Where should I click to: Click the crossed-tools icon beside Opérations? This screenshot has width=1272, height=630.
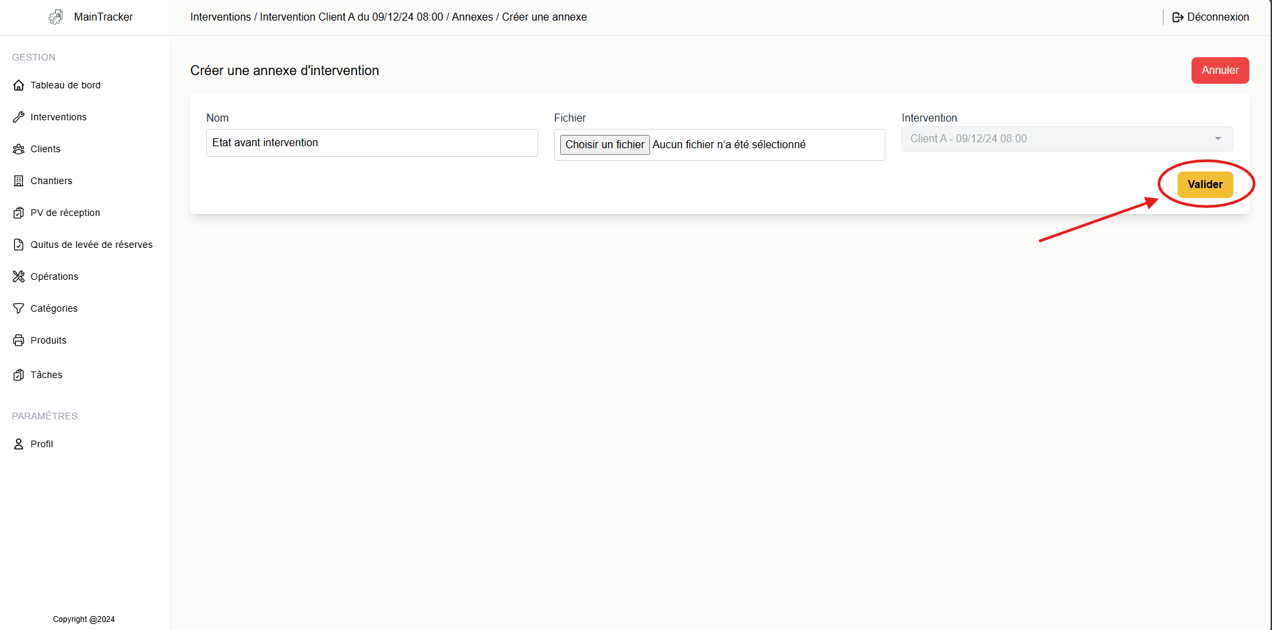[x=19, y=276]
